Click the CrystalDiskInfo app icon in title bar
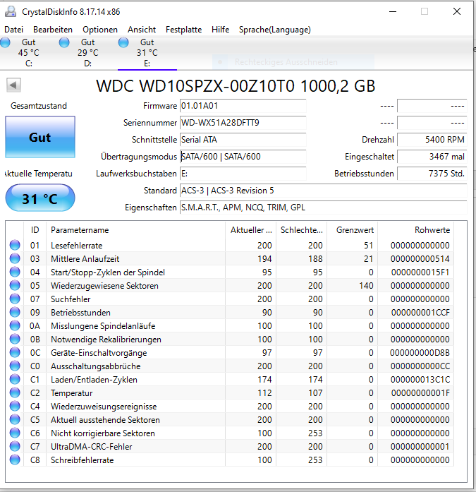 pyautogui.click(x=11, y=11)
